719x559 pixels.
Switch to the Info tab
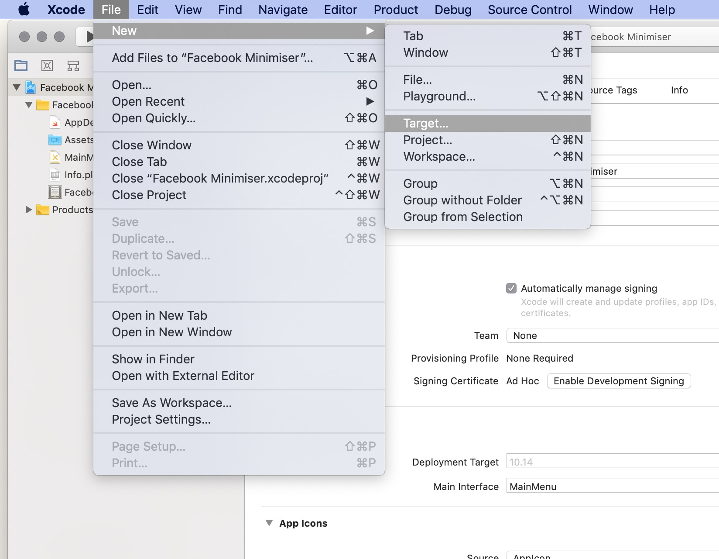[679, 90]
